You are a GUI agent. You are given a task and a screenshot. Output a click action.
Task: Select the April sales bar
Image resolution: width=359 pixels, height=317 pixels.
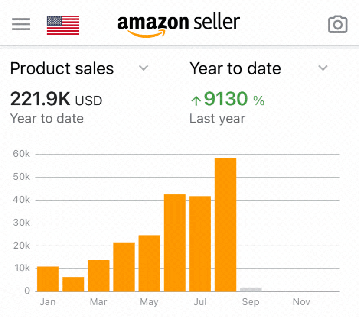124,267
